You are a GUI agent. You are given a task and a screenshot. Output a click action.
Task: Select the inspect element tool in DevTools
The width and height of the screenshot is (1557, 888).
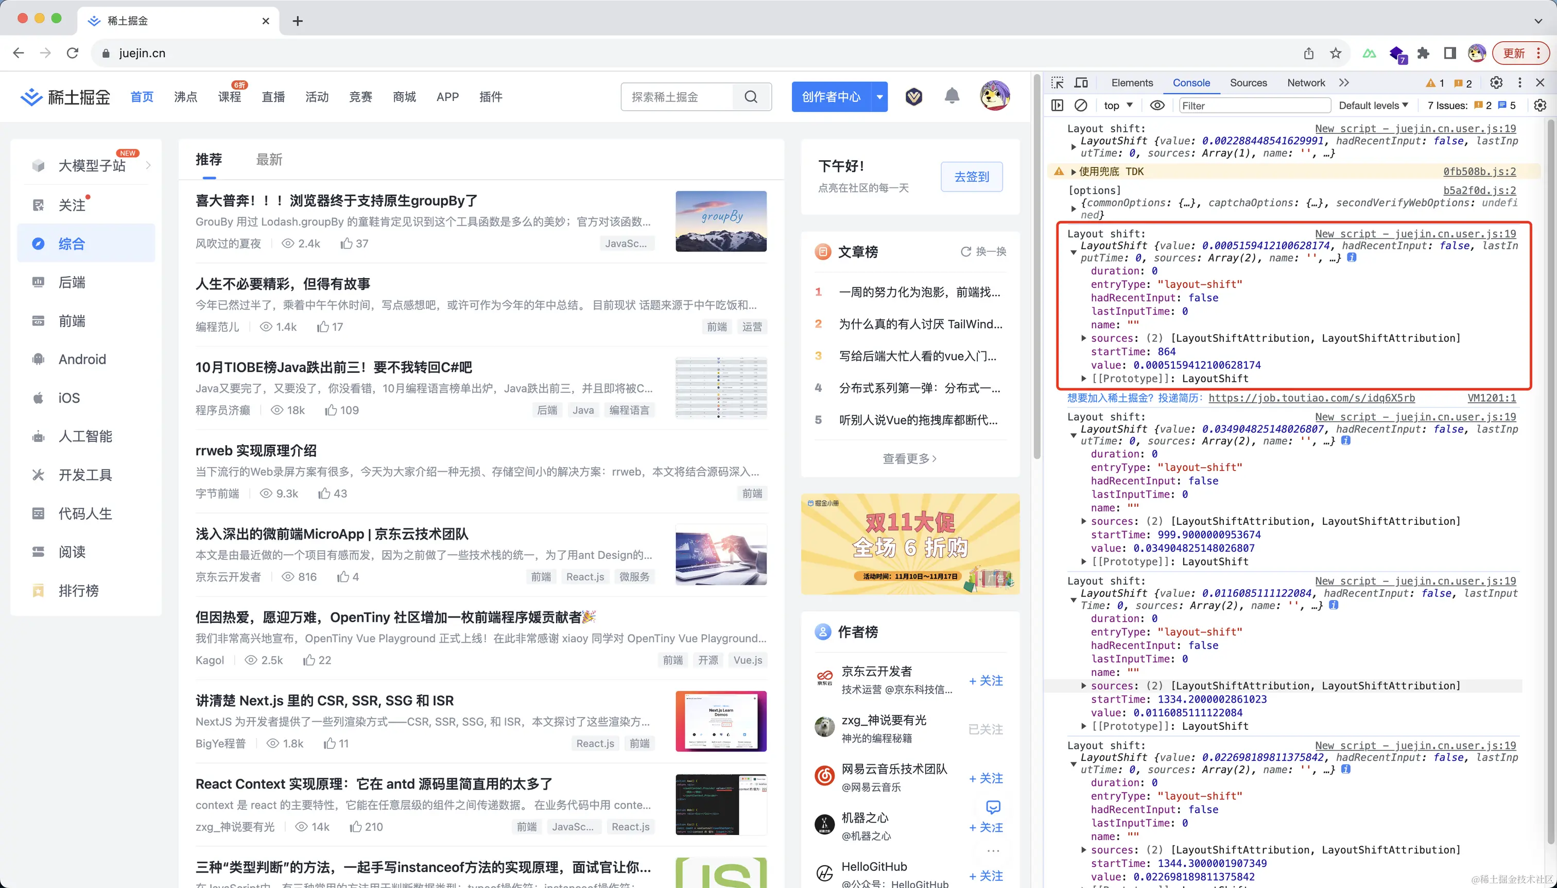tap(1057, 82)
